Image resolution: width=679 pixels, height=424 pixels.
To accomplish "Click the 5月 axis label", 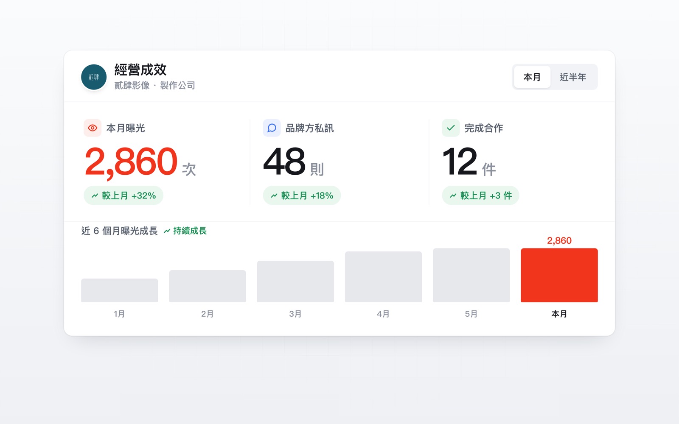I will pos(471,314).
